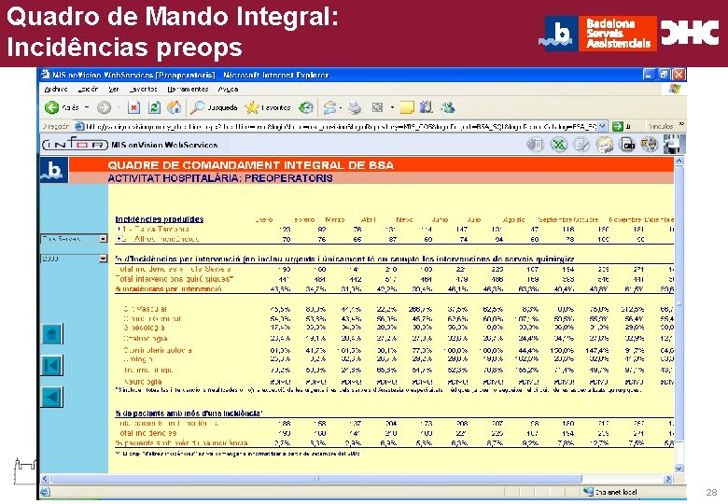The width and height of the screenshot is (728, 504).
Task: Export to Excel with the green X icon
Action: coord(558,145)
